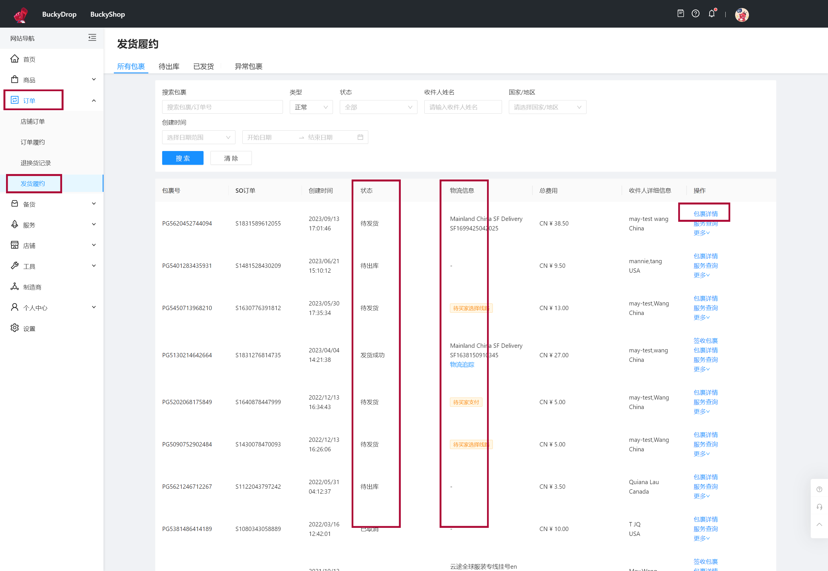Open the 类型 dropdown showing 正常
This screenshot has height=571, width=828.
(x=311, y=107)
